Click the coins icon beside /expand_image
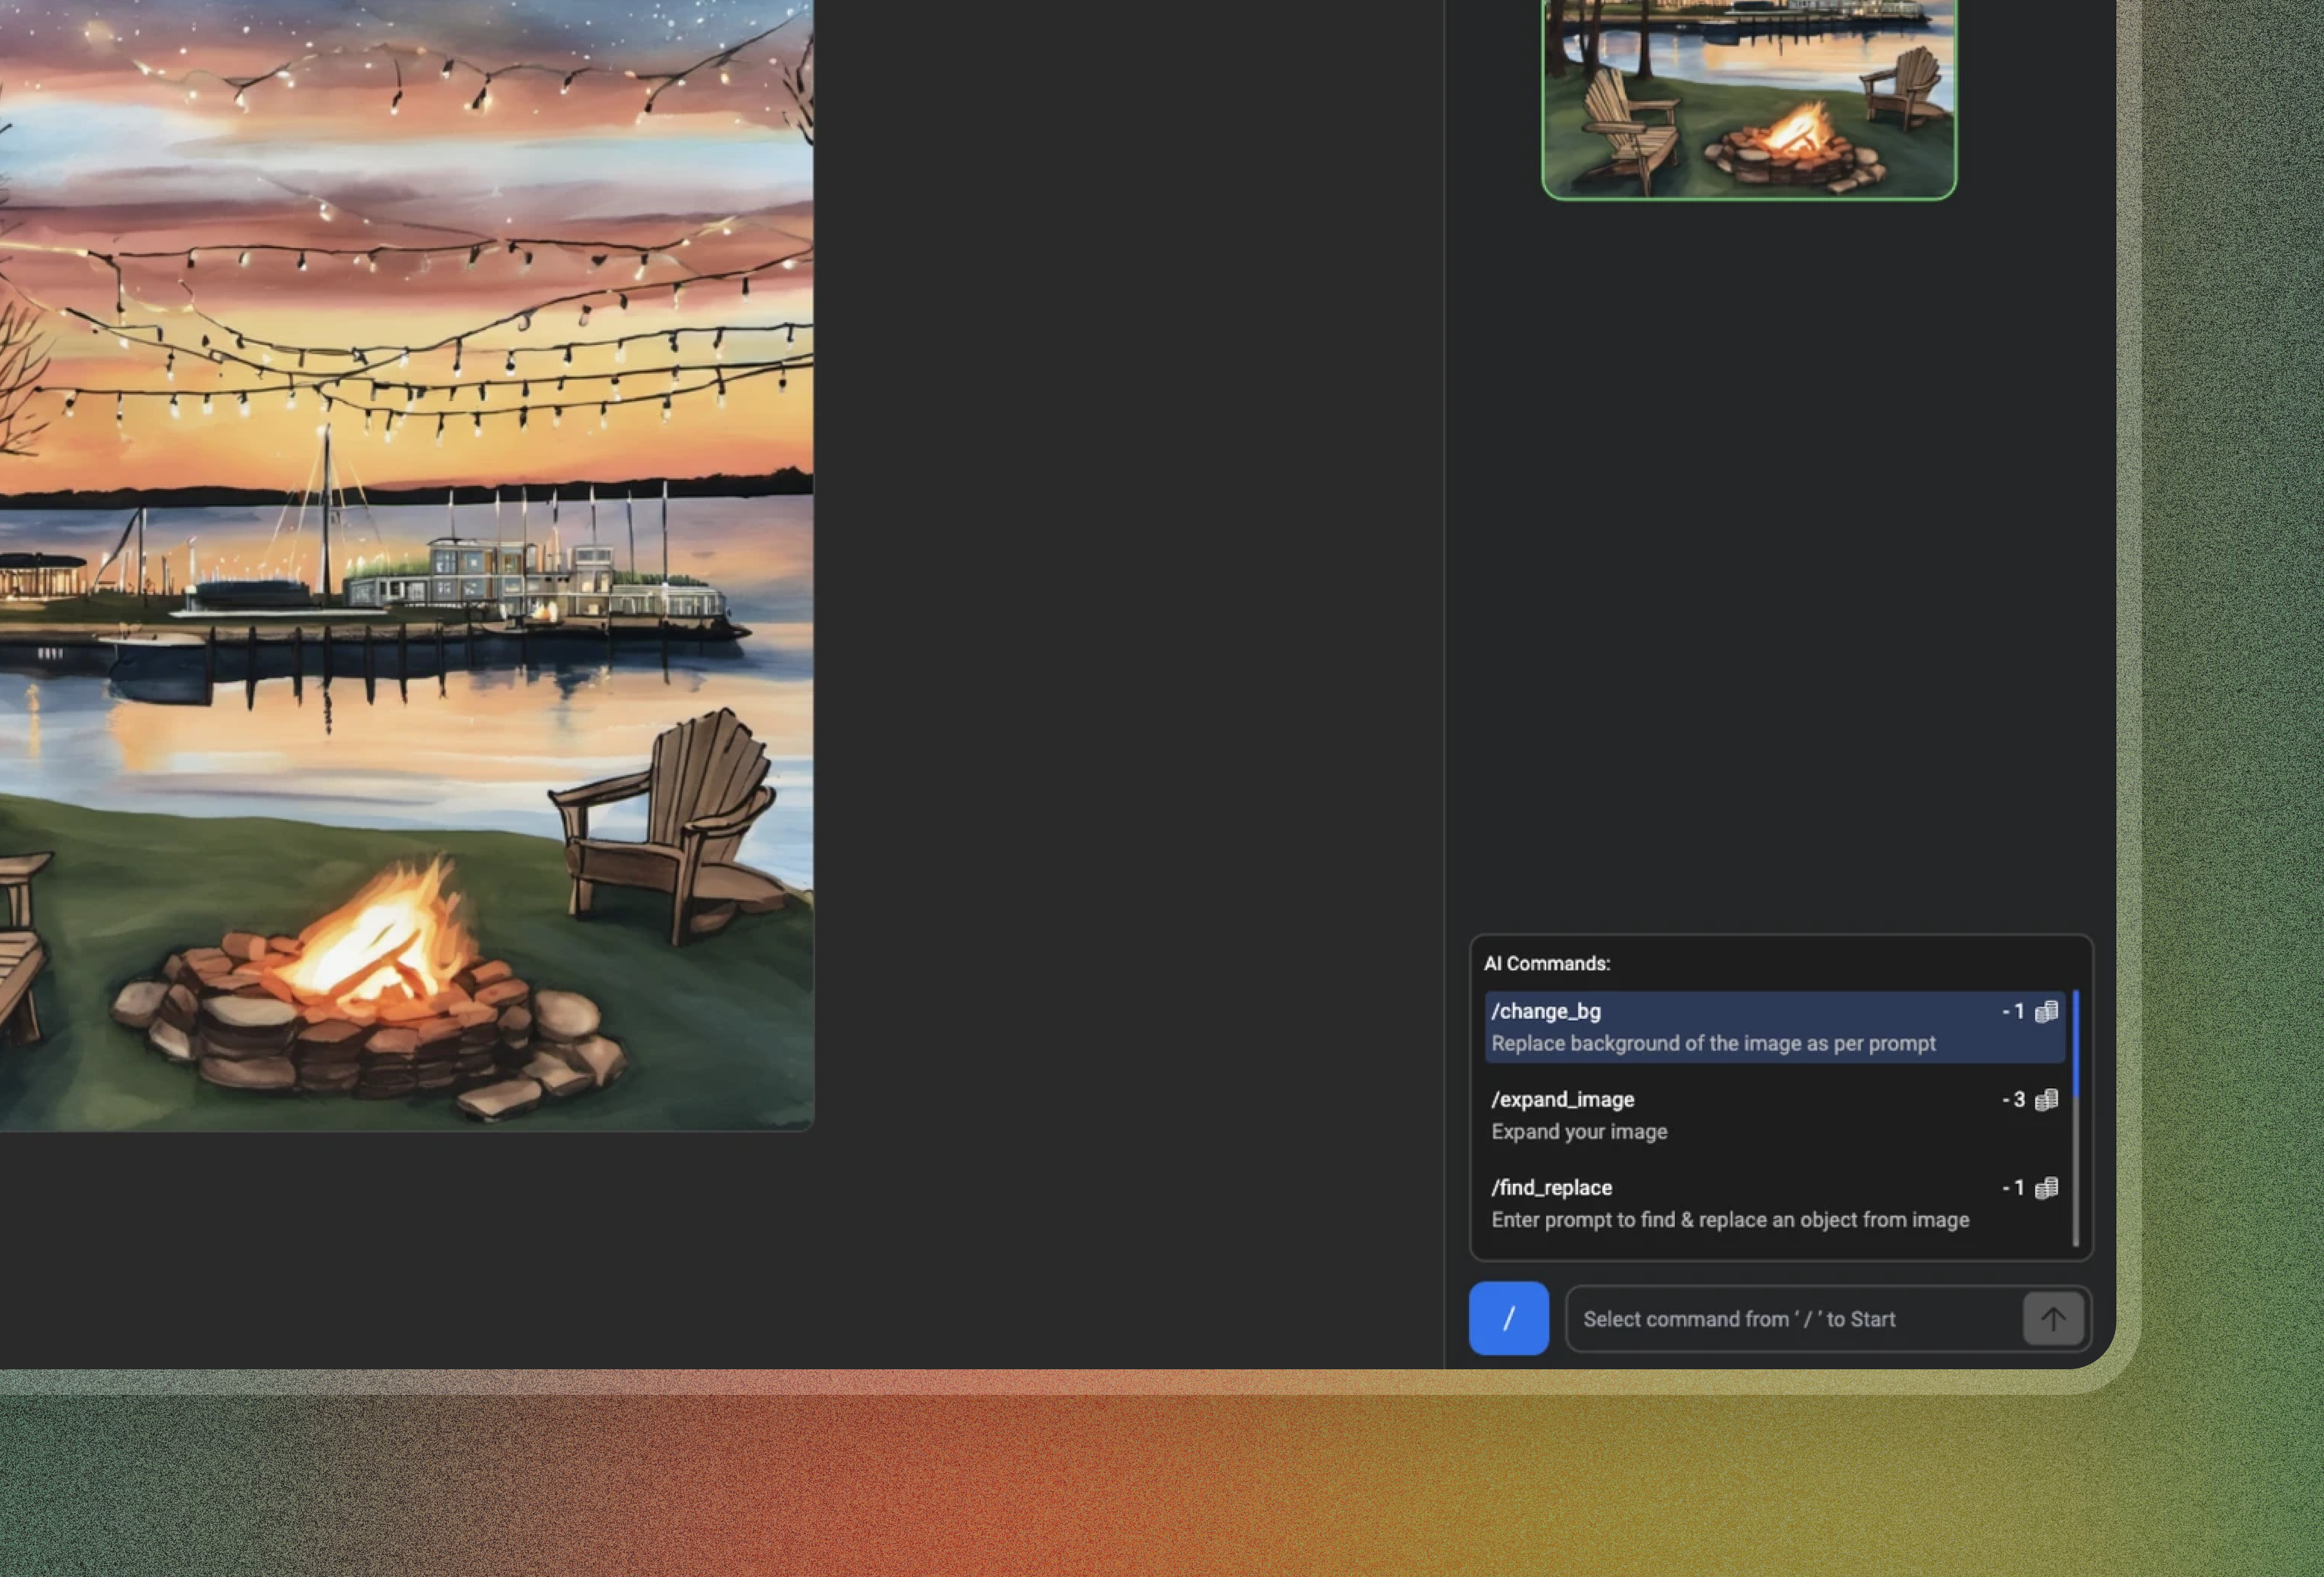The height and width of the screenshot is (1577, 2324). point(2046,1100)
